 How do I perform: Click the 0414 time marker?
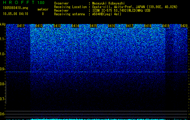coord(75,26)
